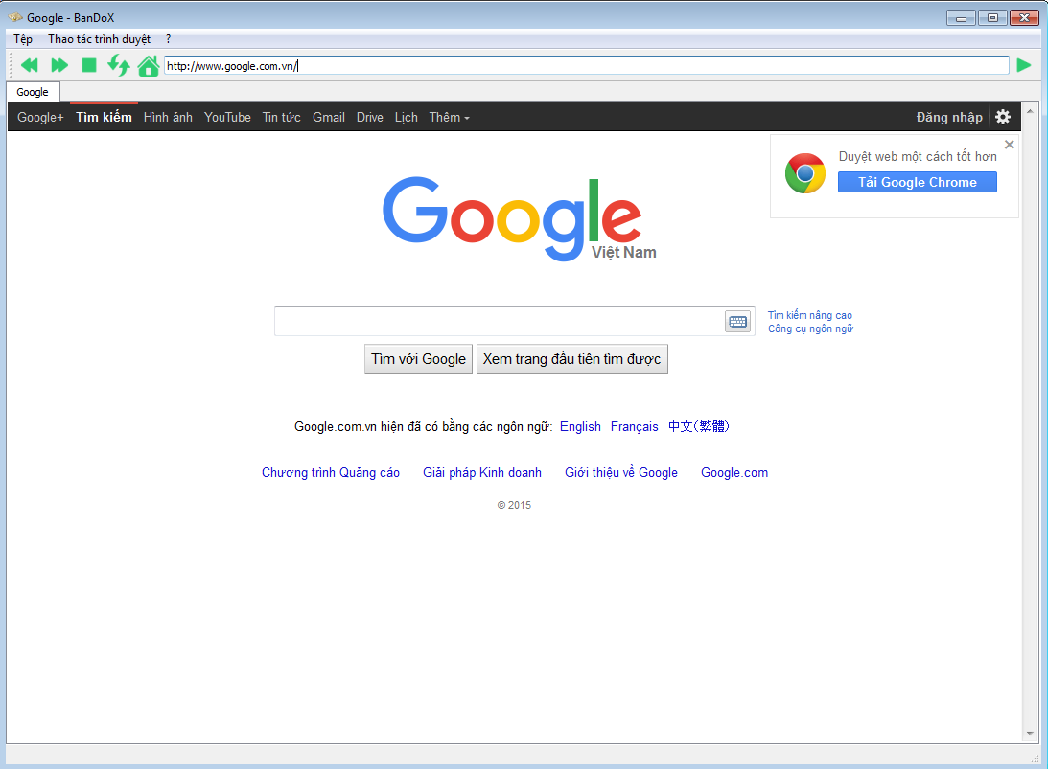Click the Google Việt Nam logo
Image resolution: width=1048 pixels, height=769 pixels.
(520, 219)
